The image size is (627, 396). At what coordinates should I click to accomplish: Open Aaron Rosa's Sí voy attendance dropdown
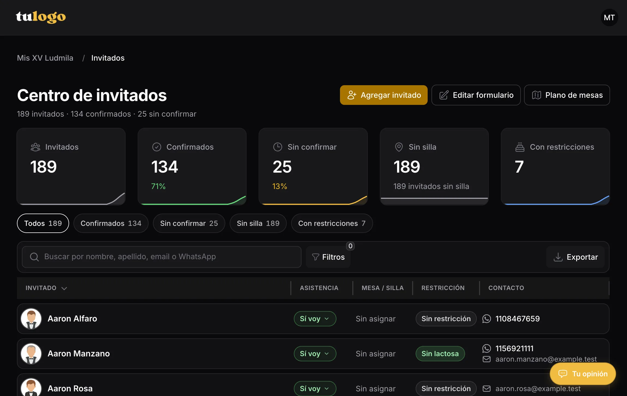[x=315, y=388]
